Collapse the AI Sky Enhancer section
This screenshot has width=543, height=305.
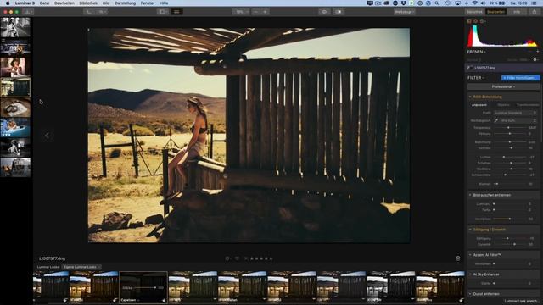(470, 274)
